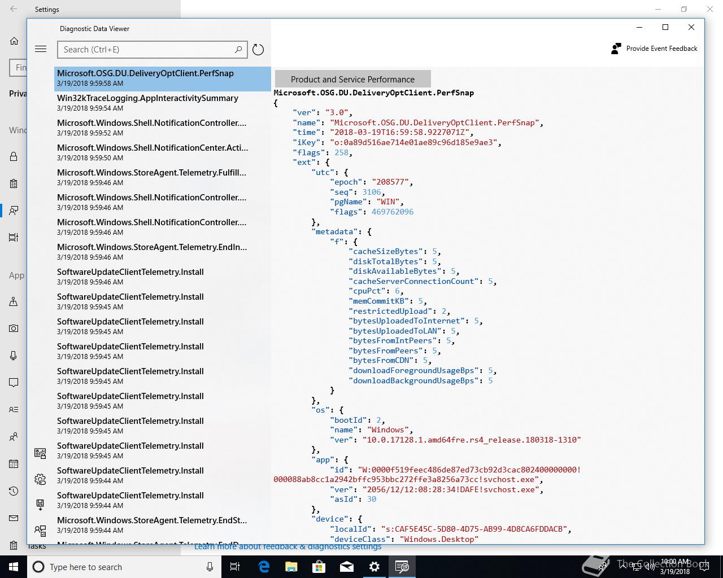This screenshot has width=723, height=578.
Task: Click the Task View taskbar icon
Action: click(x=235, y=567)
